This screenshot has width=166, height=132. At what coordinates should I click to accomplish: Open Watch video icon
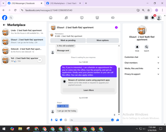point(82,17)
